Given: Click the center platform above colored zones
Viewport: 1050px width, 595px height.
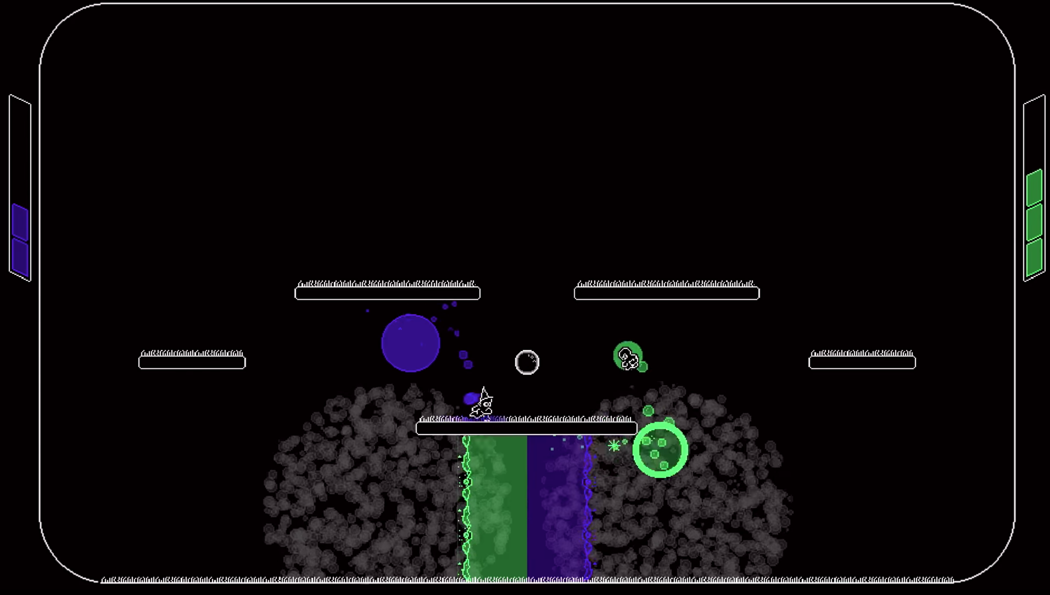Looking at the screenshot, I should click(x=526, y=428).
